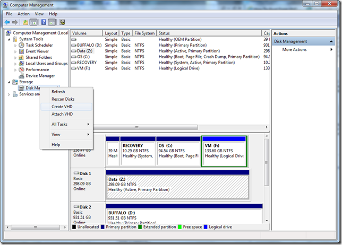Select Help in the context menu
Viewport: 342px width, 245px height.
(66, 145)
